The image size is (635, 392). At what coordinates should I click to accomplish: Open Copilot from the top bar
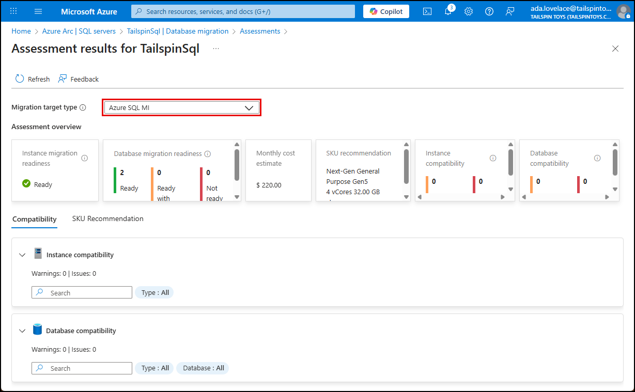385,11
